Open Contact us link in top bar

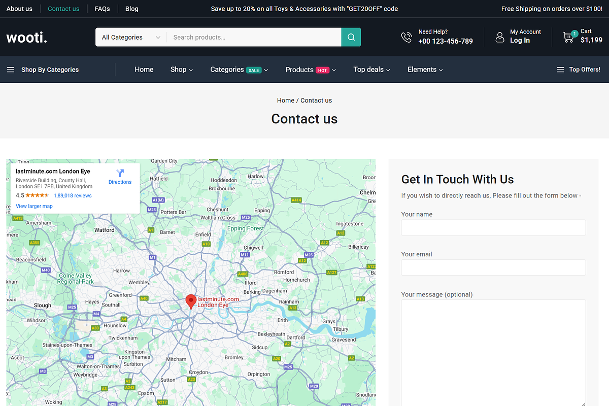click(x=63, y=9)
